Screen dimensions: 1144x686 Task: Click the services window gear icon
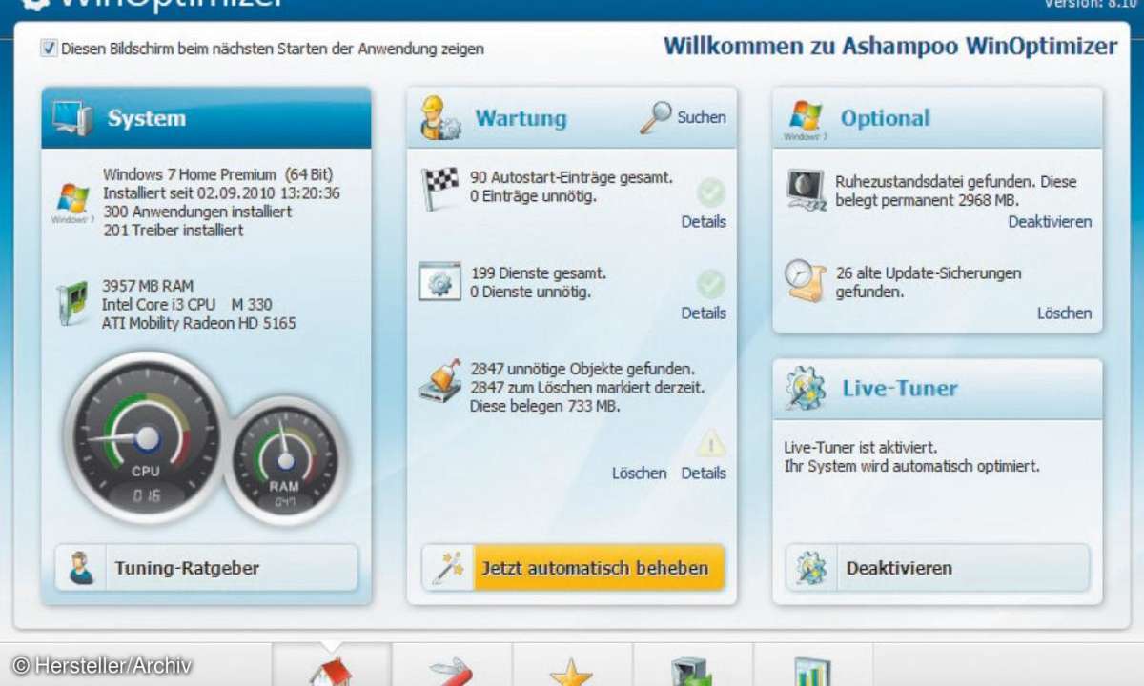coord(440,281)
